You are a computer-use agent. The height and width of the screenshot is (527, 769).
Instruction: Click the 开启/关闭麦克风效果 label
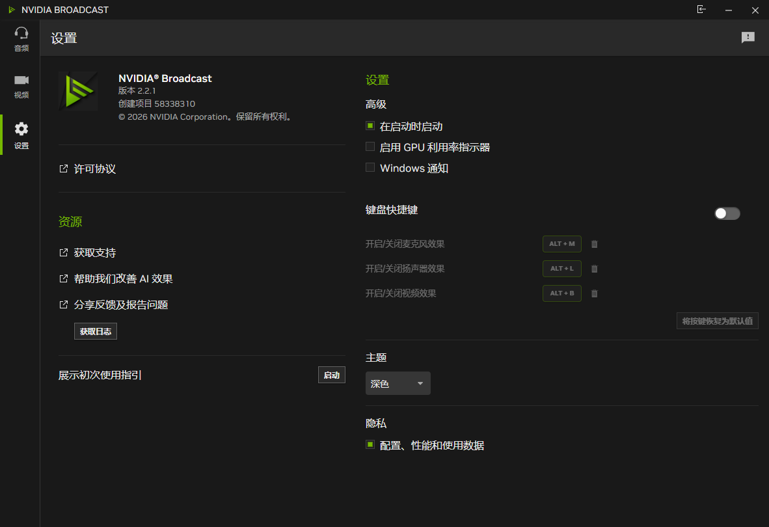[x=405, y=243]
